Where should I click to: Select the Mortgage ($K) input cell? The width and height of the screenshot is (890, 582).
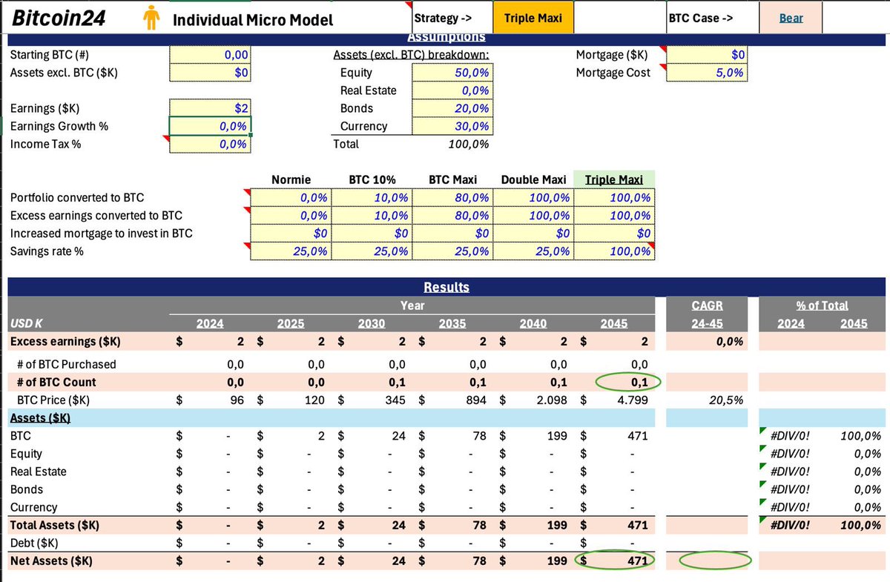(707, 54)
